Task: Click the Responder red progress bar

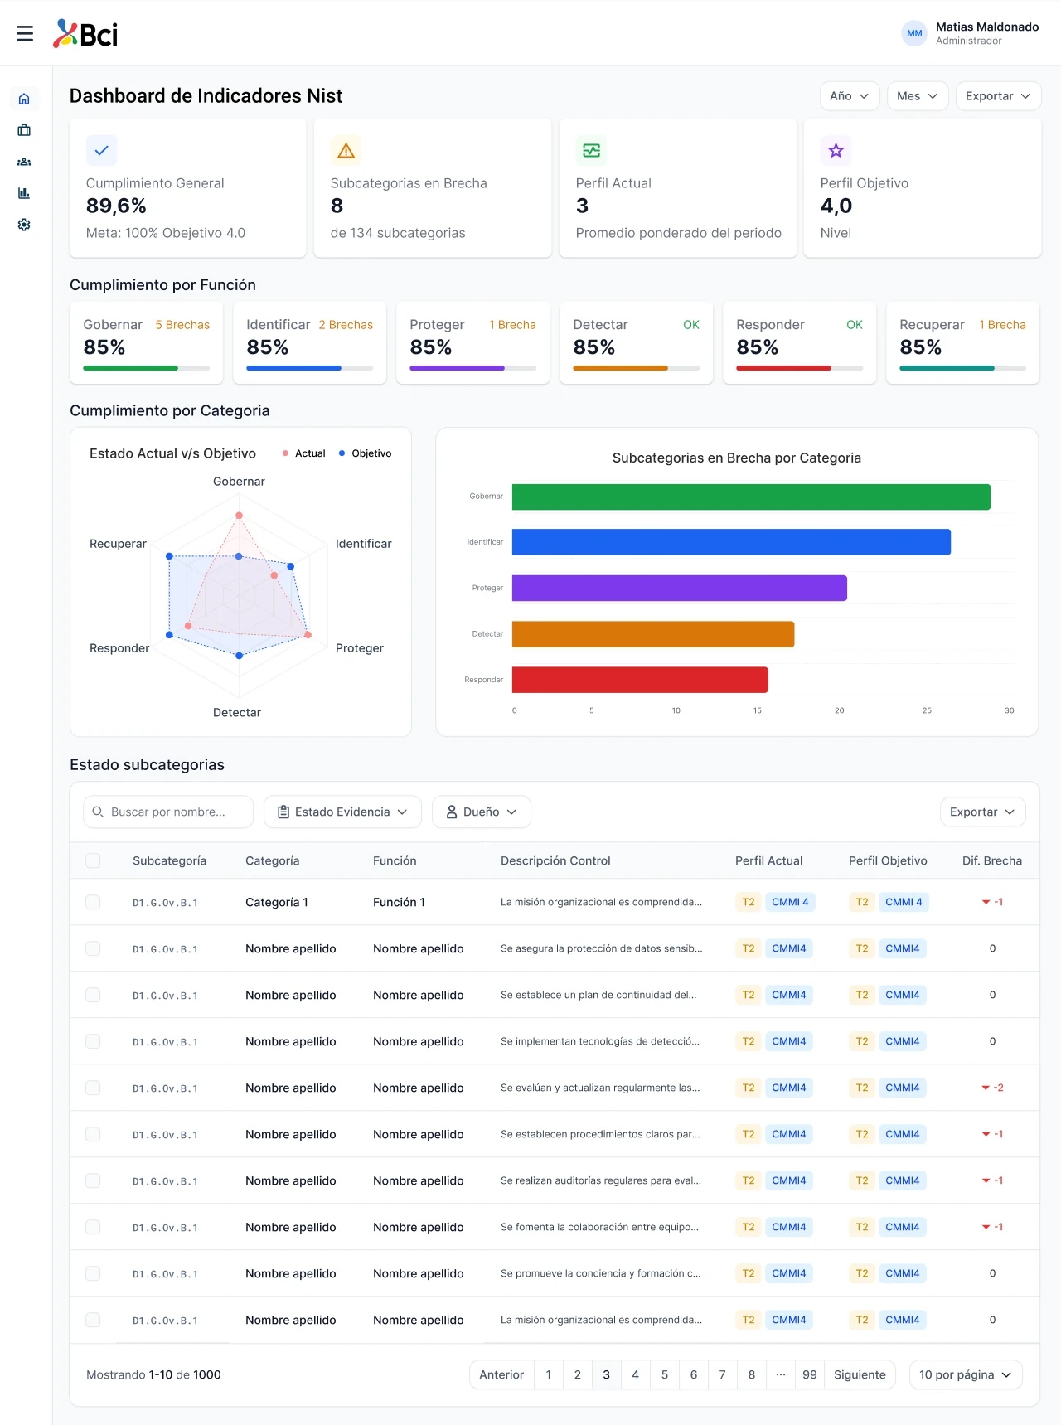Action: (x=799, y=368)
